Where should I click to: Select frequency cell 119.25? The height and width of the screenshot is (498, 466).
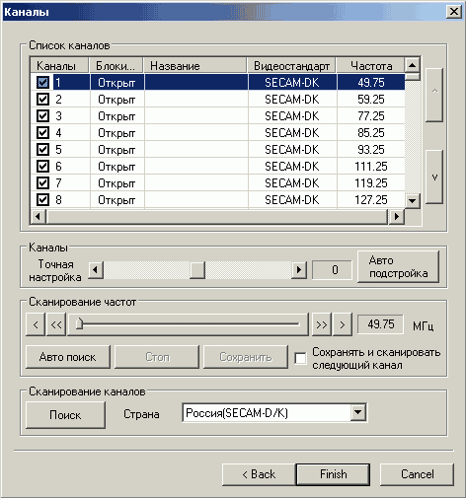click(371, 182)
